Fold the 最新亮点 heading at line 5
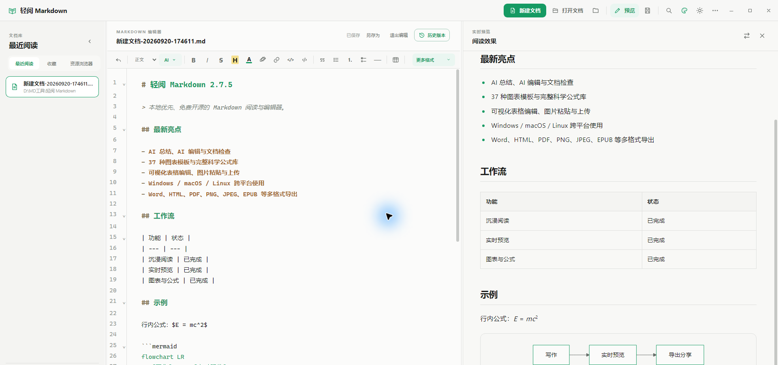The image size is (778, 365). [x=124, y=130]
